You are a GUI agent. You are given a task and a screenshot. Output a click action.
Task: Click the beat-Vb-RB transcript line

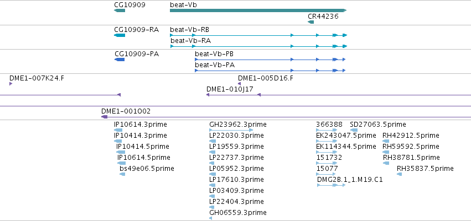[258, 35]
